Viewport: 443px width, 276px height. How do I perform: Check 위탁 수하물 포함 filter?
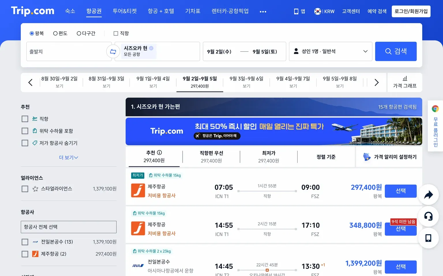click(25, 131)
